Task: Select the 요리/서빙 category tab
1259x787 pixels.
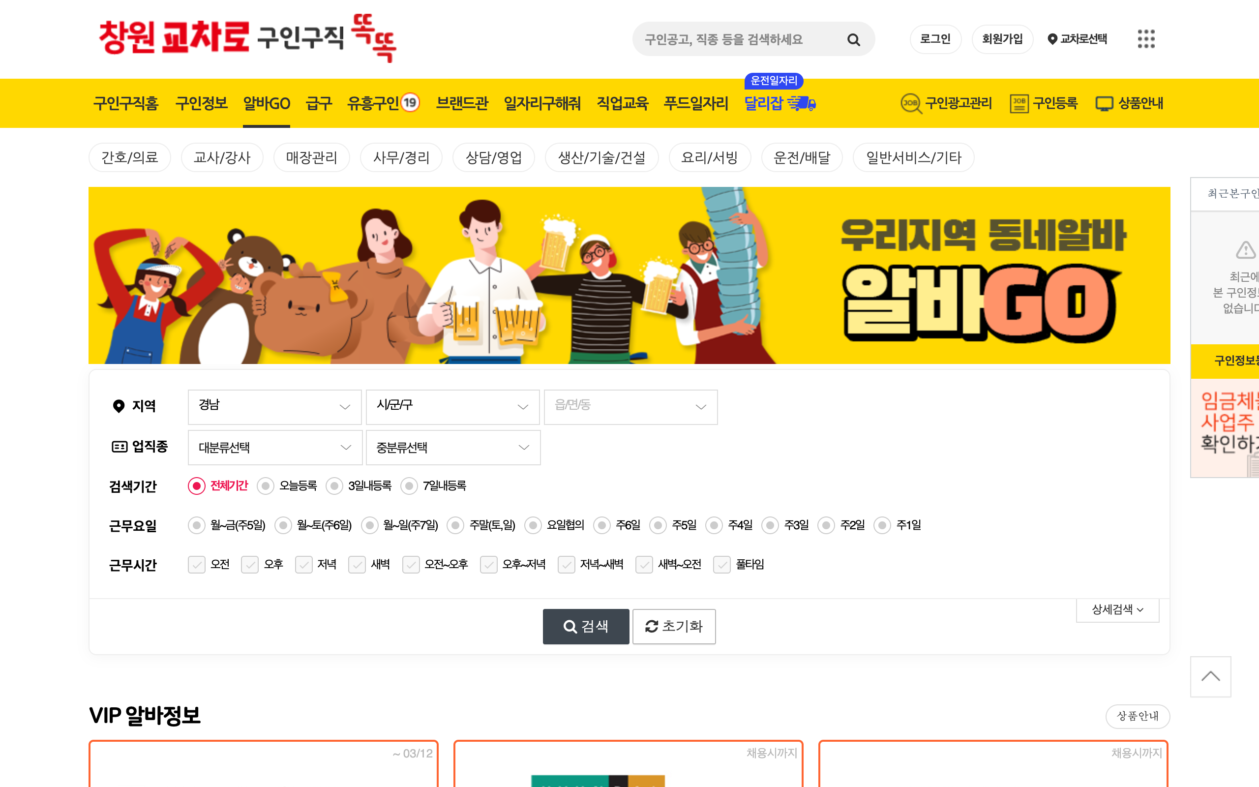Action: pyautogui.click(x=709, y=157)
